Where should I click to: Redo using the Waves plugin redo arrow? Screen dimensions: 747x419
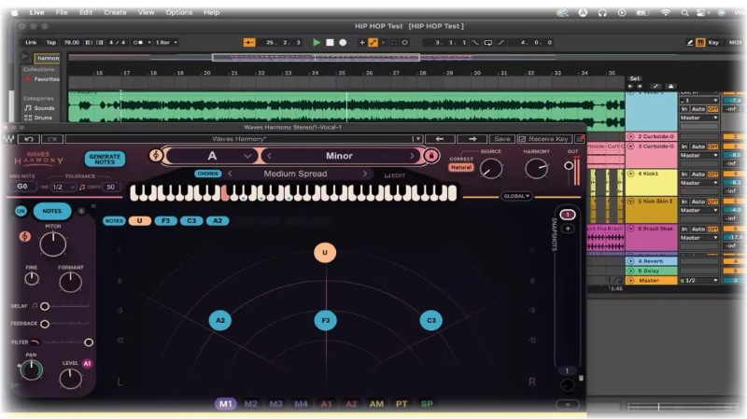[x=52, y=139]
